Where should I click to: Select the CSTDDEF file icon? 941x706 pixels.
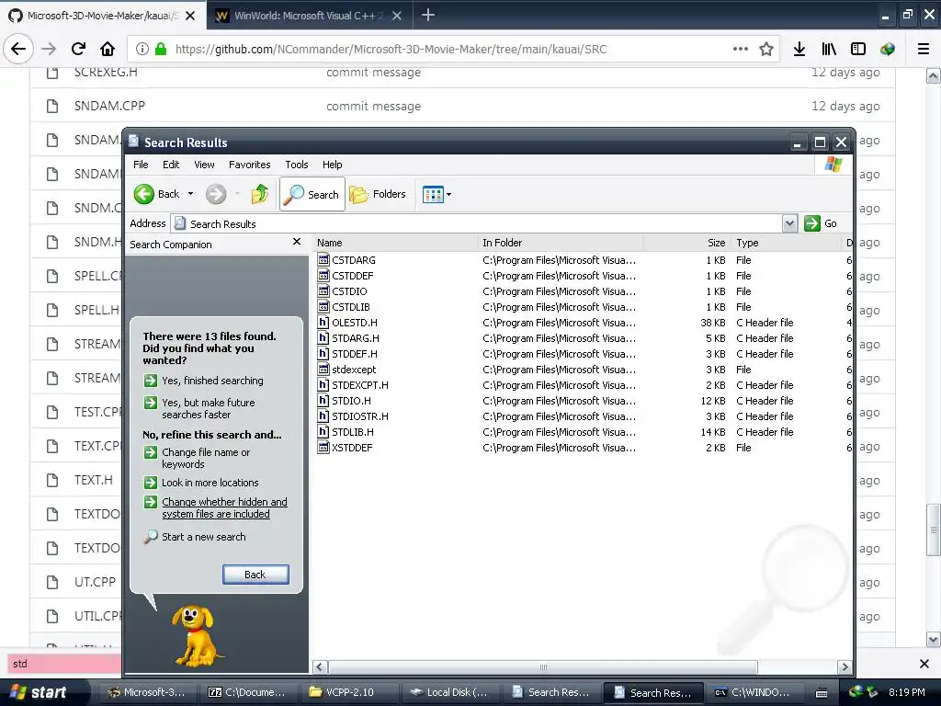pos(323,276)
